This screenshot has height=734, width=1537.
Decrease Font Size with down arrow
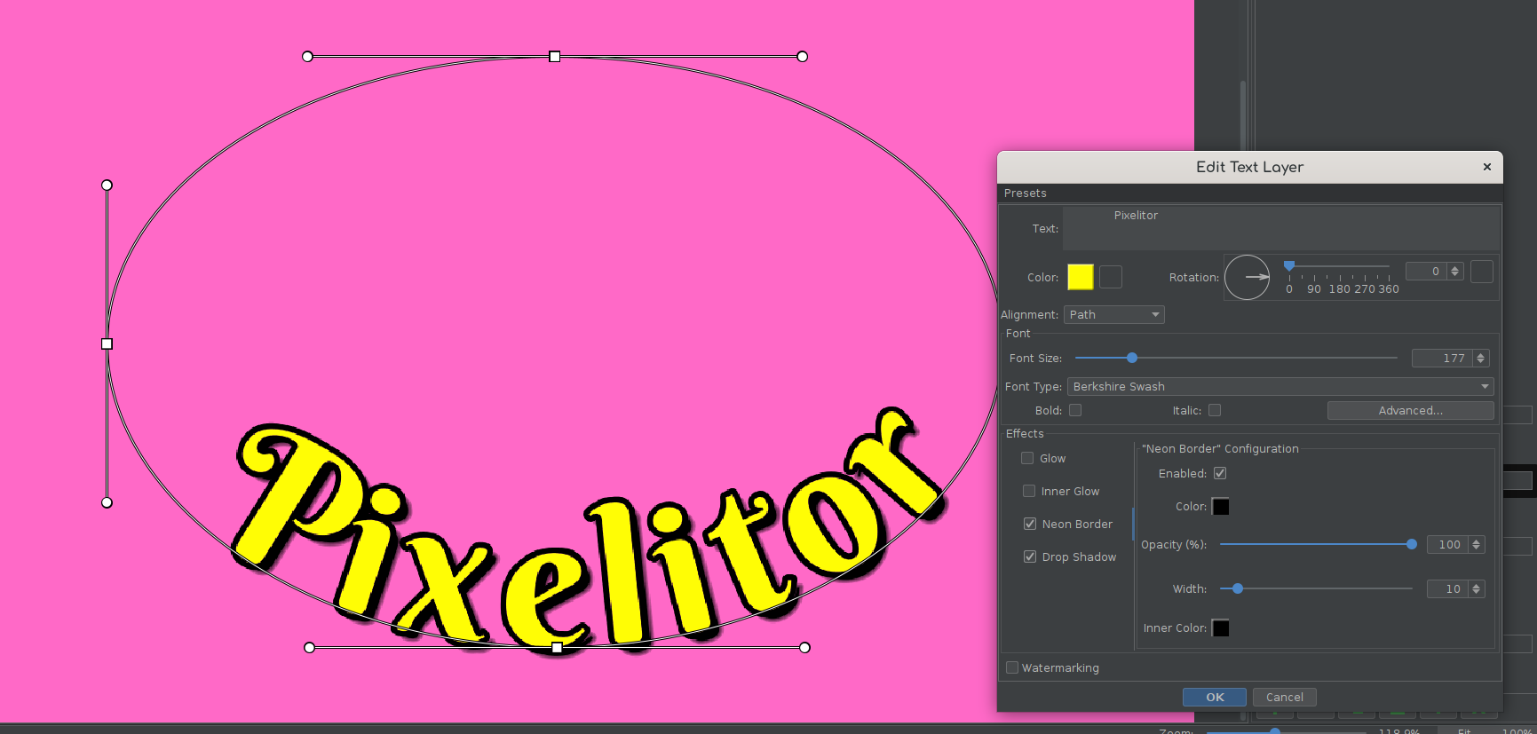coord(1480,363)
